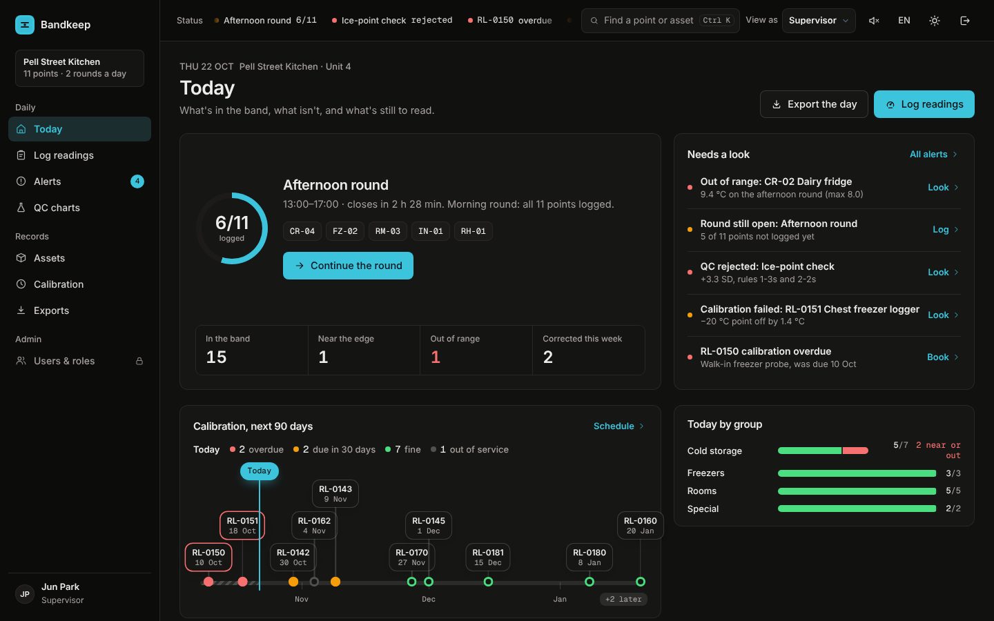The height and width of the screenshot is (621, 994).
Task: Click the Log readings primary button
Action: pos(924,104)
